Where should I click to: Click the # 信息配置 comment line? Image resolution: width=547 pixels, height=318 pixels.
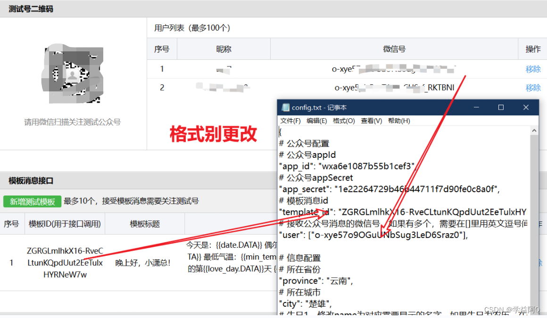point(300,258)
